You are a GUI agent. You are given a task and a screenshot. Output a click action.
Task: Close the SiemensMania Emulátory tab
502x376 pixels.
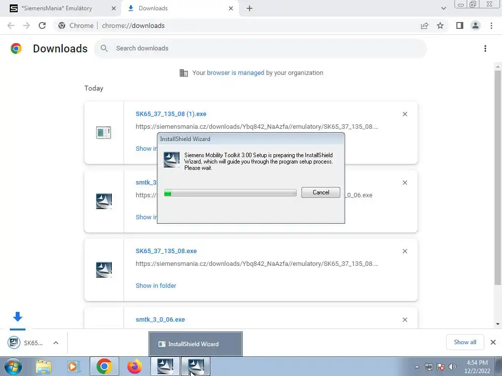tap(114, 8)
